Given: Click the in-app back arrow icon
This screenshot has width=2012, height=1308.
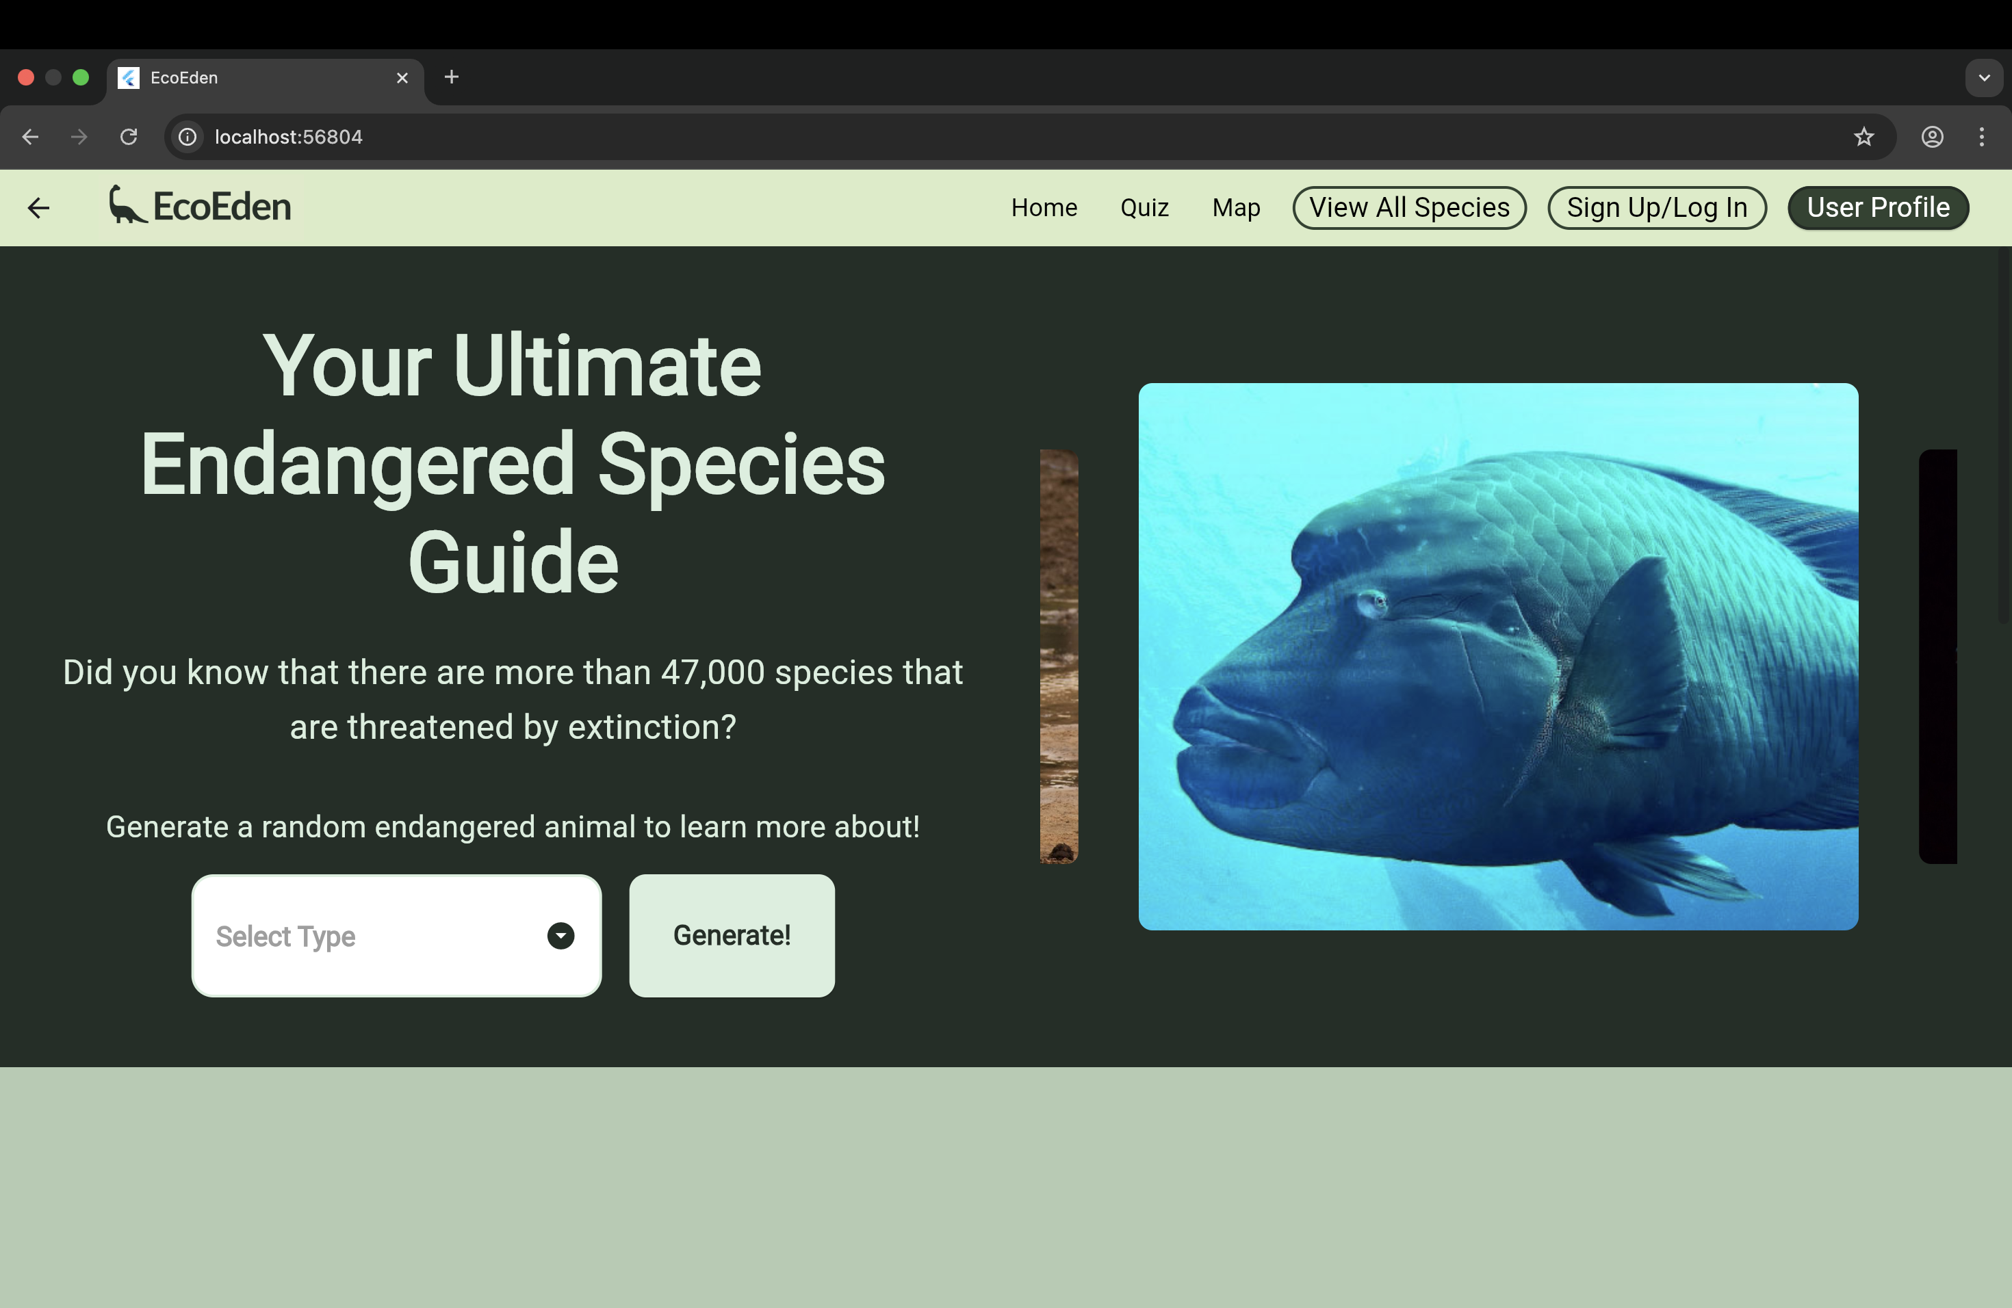Looking at the screenshot, I should pyautogui.click(x=39, y=208).
